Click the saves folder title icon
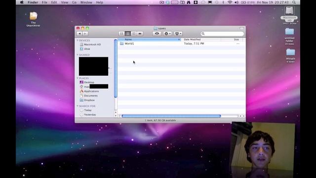This screenshot has width=316, height=178. pyautogui.click(x=156, y=28)
